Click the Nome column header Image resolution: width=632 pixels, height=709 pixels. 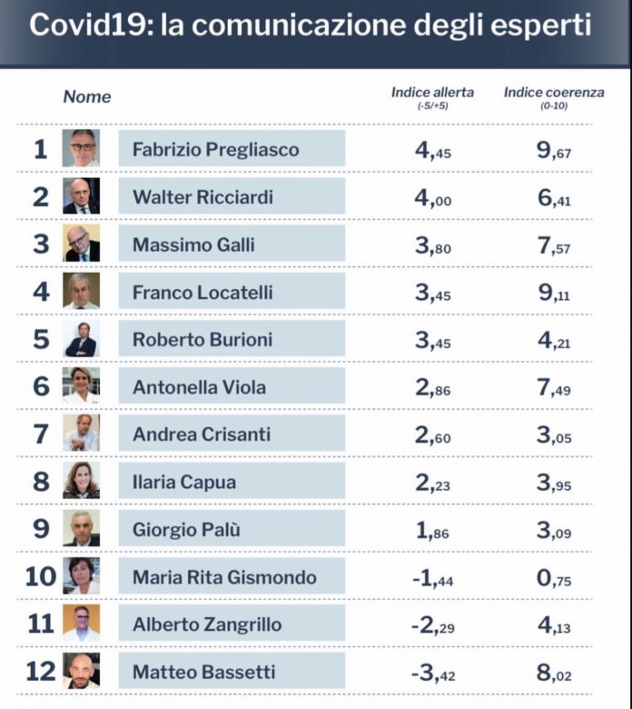[87, 96]
